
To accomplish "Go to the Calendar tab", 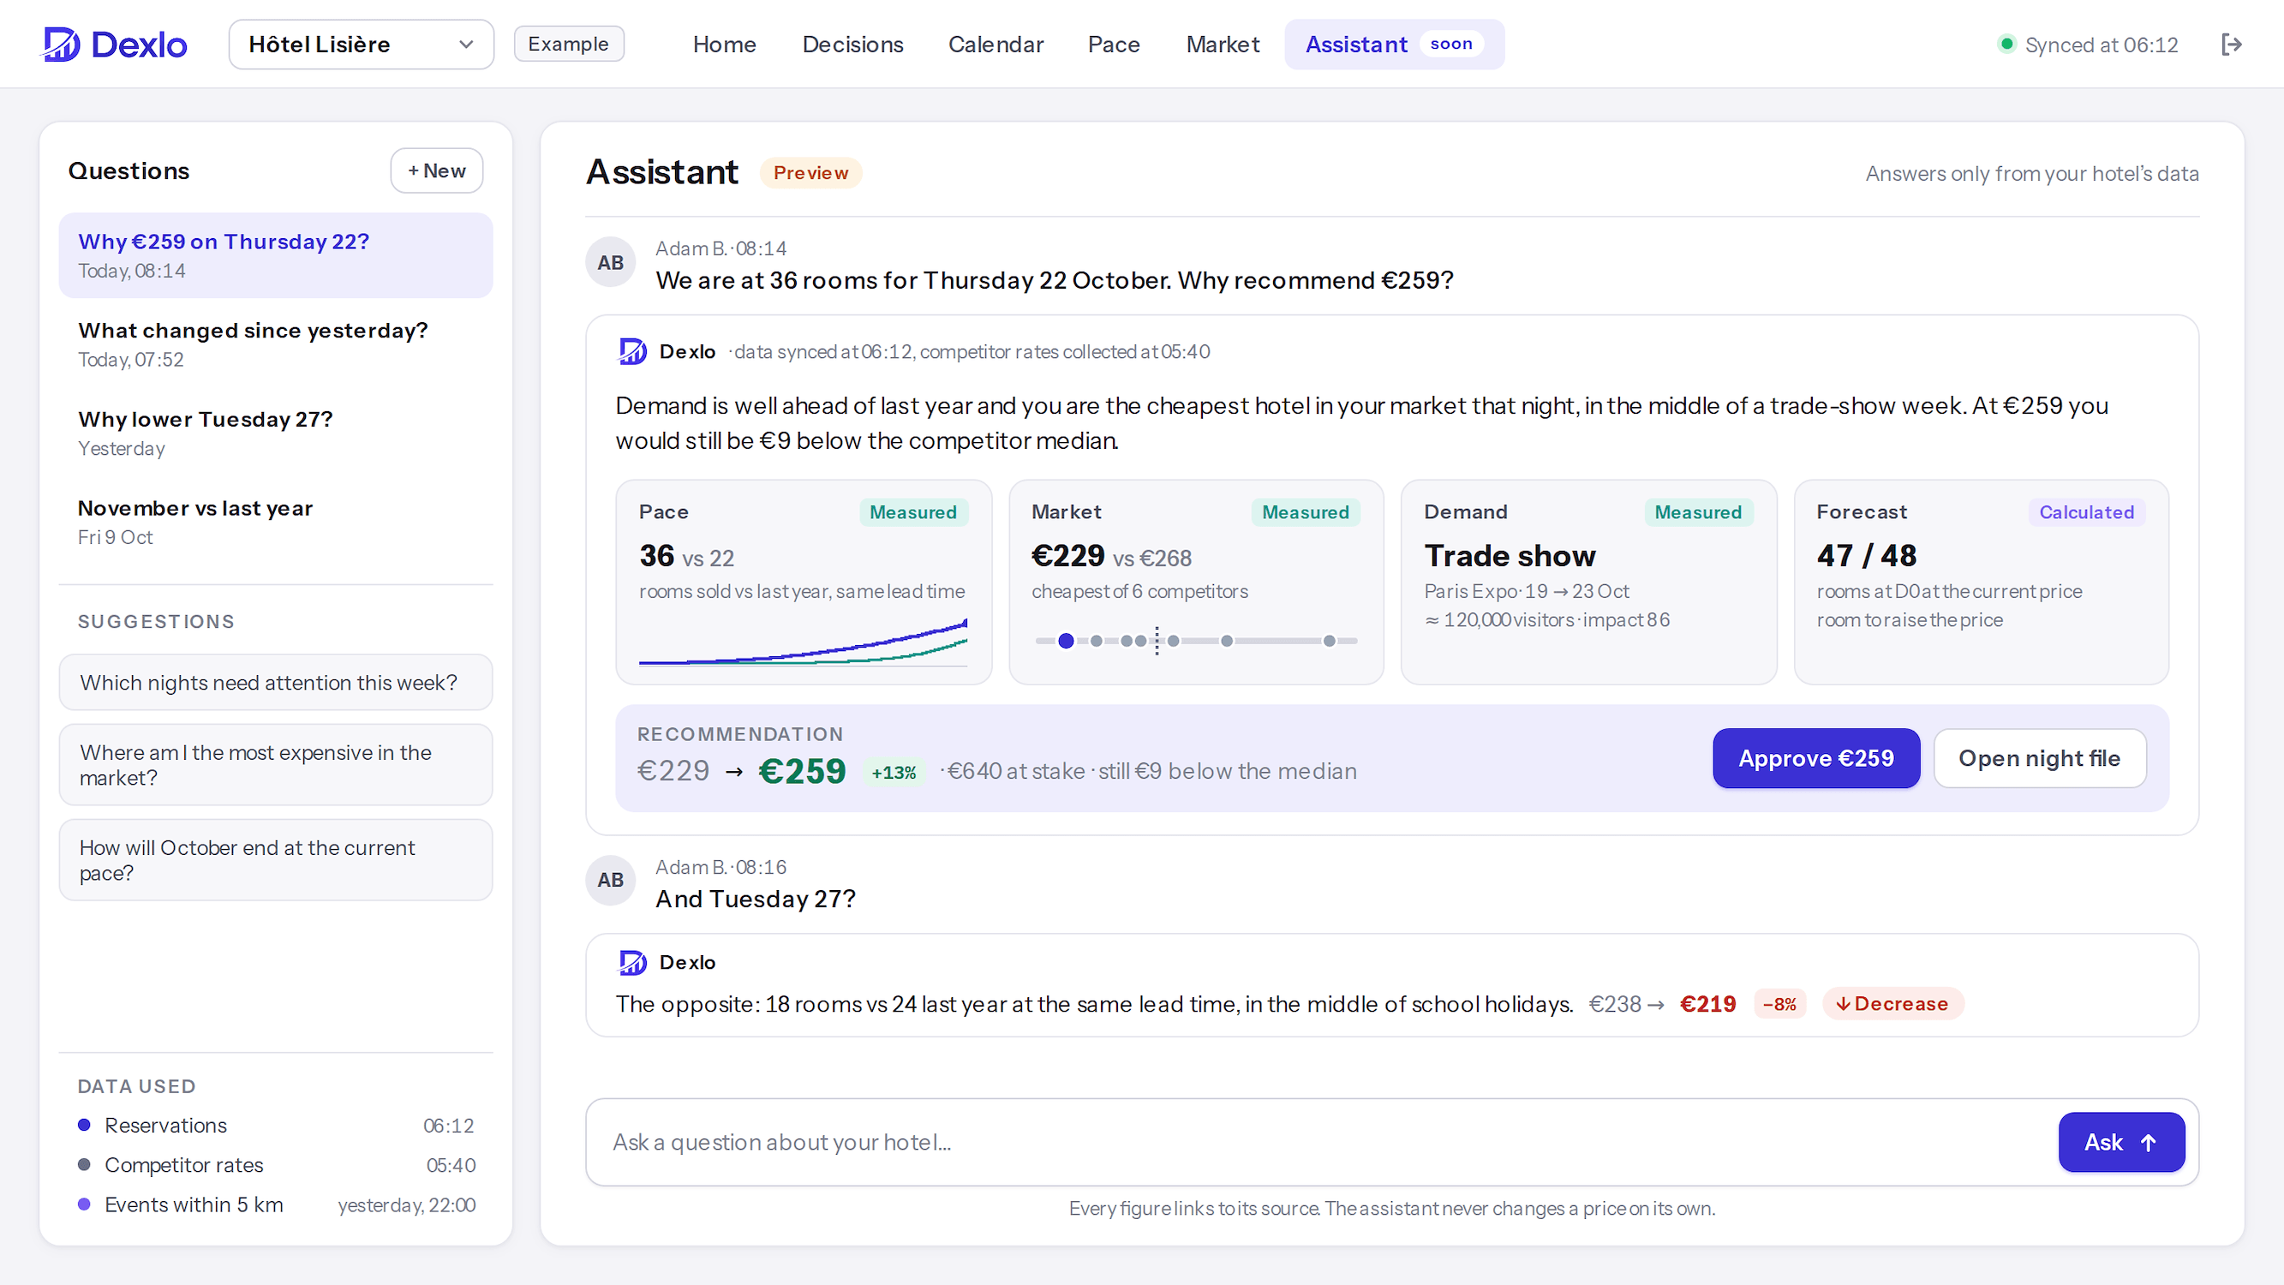I will coord(996,45).
